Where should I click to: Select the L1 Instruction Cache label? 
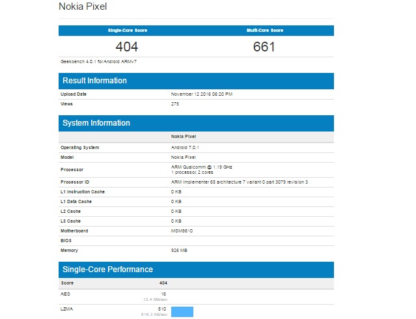pos(83,192)
